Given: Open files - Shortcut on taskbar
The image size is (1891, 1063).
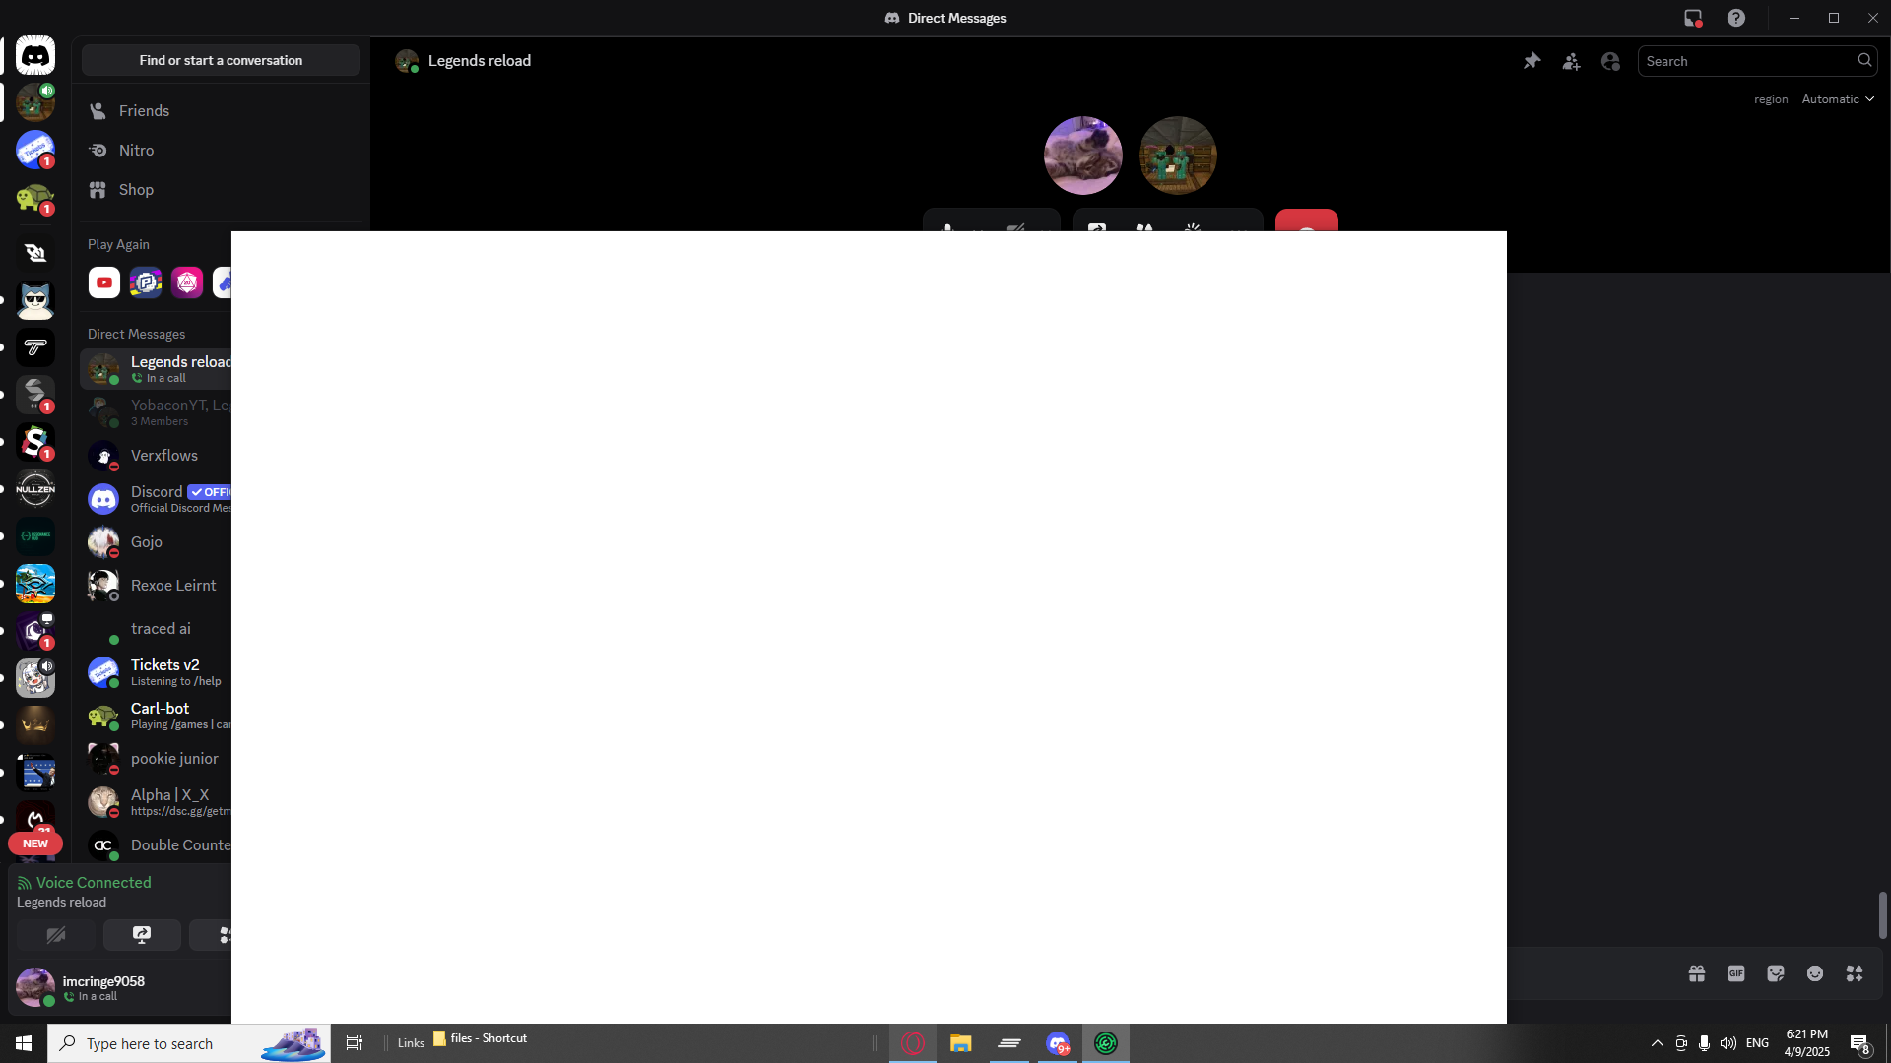Looking at the screenshot, I should [x=480, y=1038].
